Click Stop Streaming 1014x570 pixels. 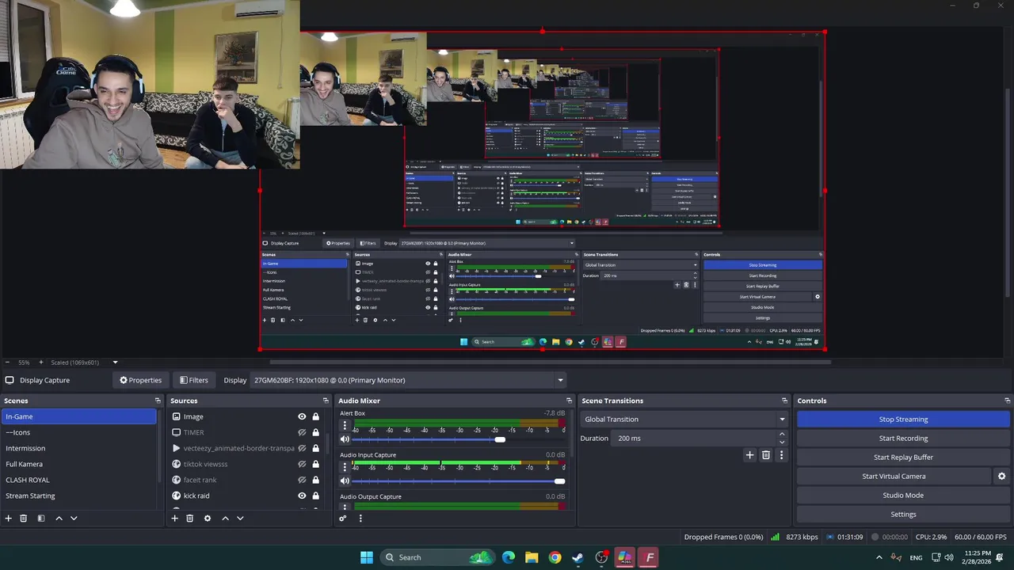point(903,420)
